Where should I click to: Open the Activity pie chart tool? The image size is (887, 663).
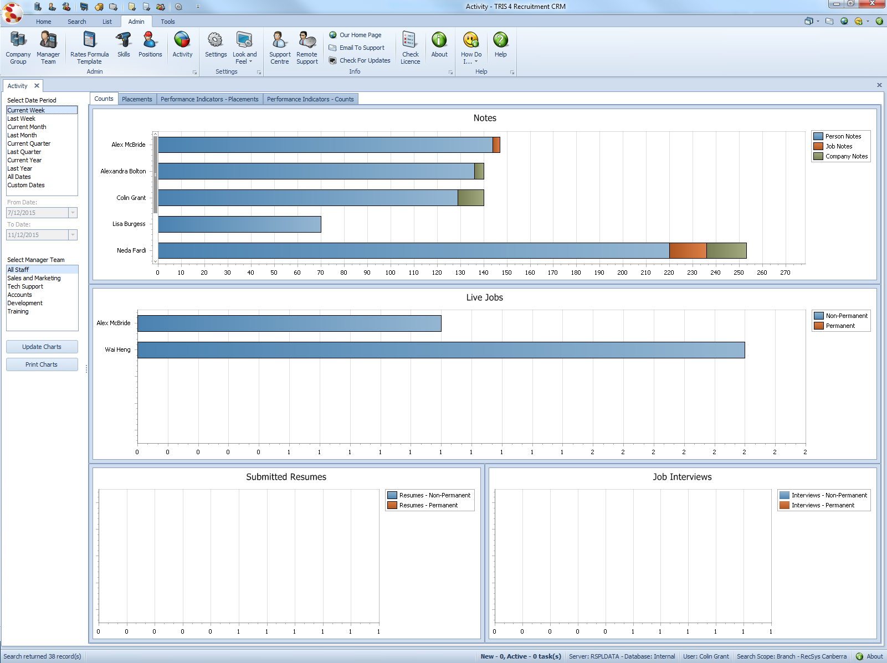tap(182, 44)
